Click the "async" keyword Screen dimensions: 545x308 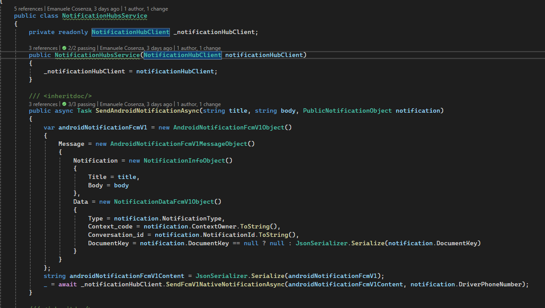tap(64, 110)
